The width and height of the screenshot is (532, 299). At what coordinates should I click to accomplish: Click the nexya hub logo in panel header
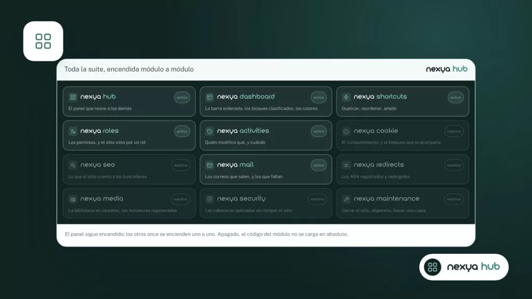click(x=446, y=69)
